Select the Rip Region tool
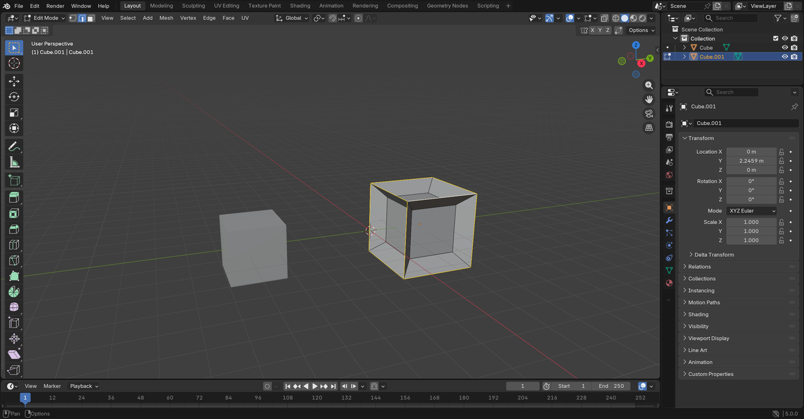Screen dimensions: 804x419 tap(14, 370)
